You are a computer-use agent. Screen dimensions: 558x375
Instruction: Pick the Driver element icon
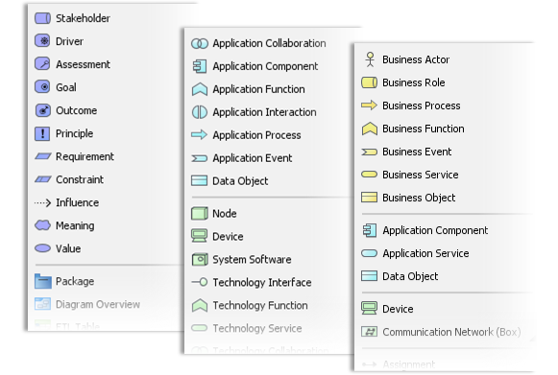(42, 41)
